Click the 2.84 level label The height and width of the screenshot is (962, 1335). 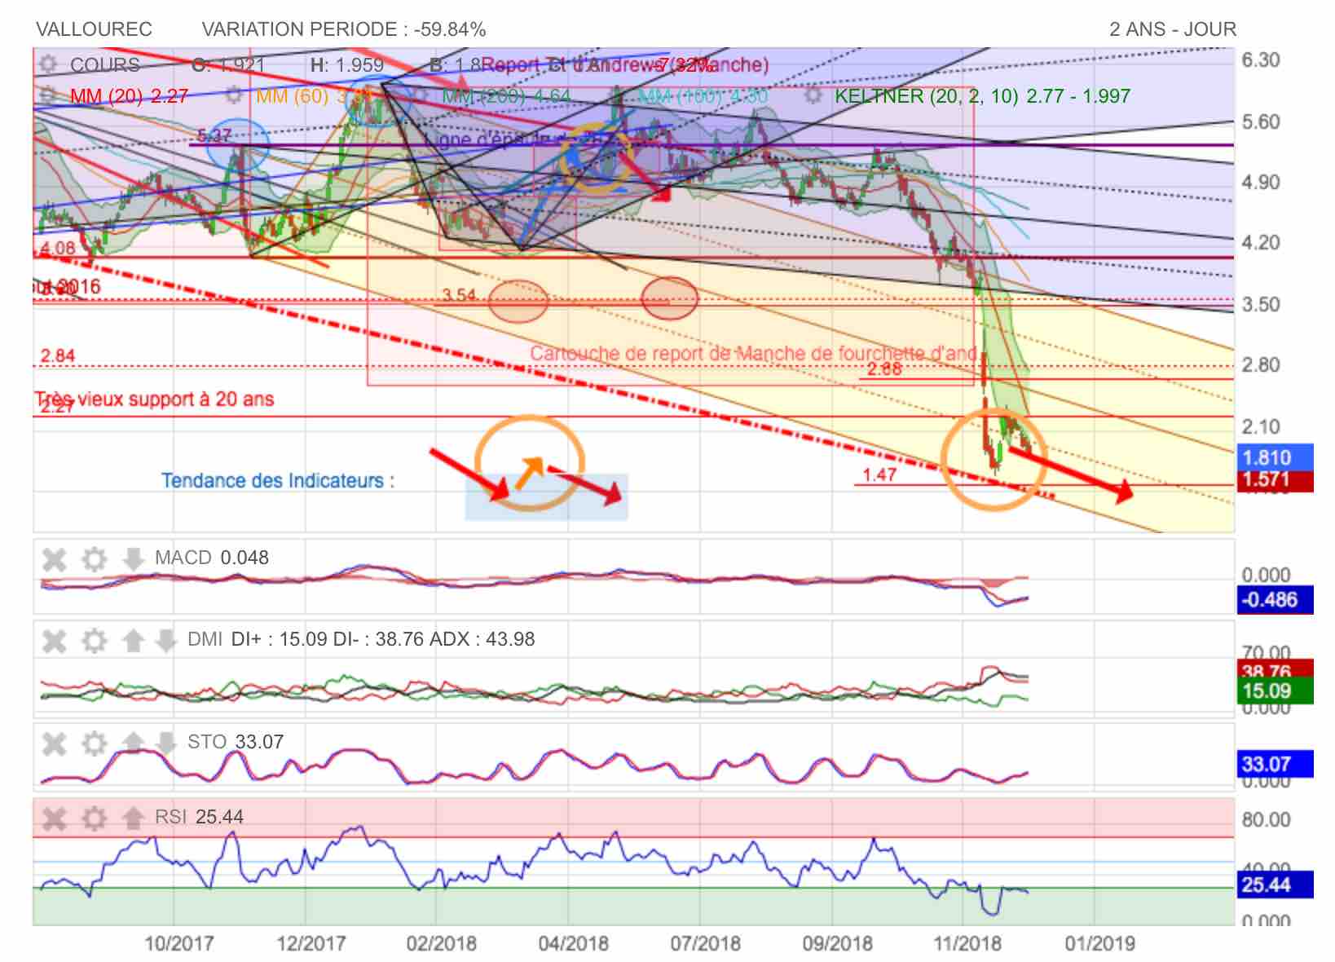point(58,355)
